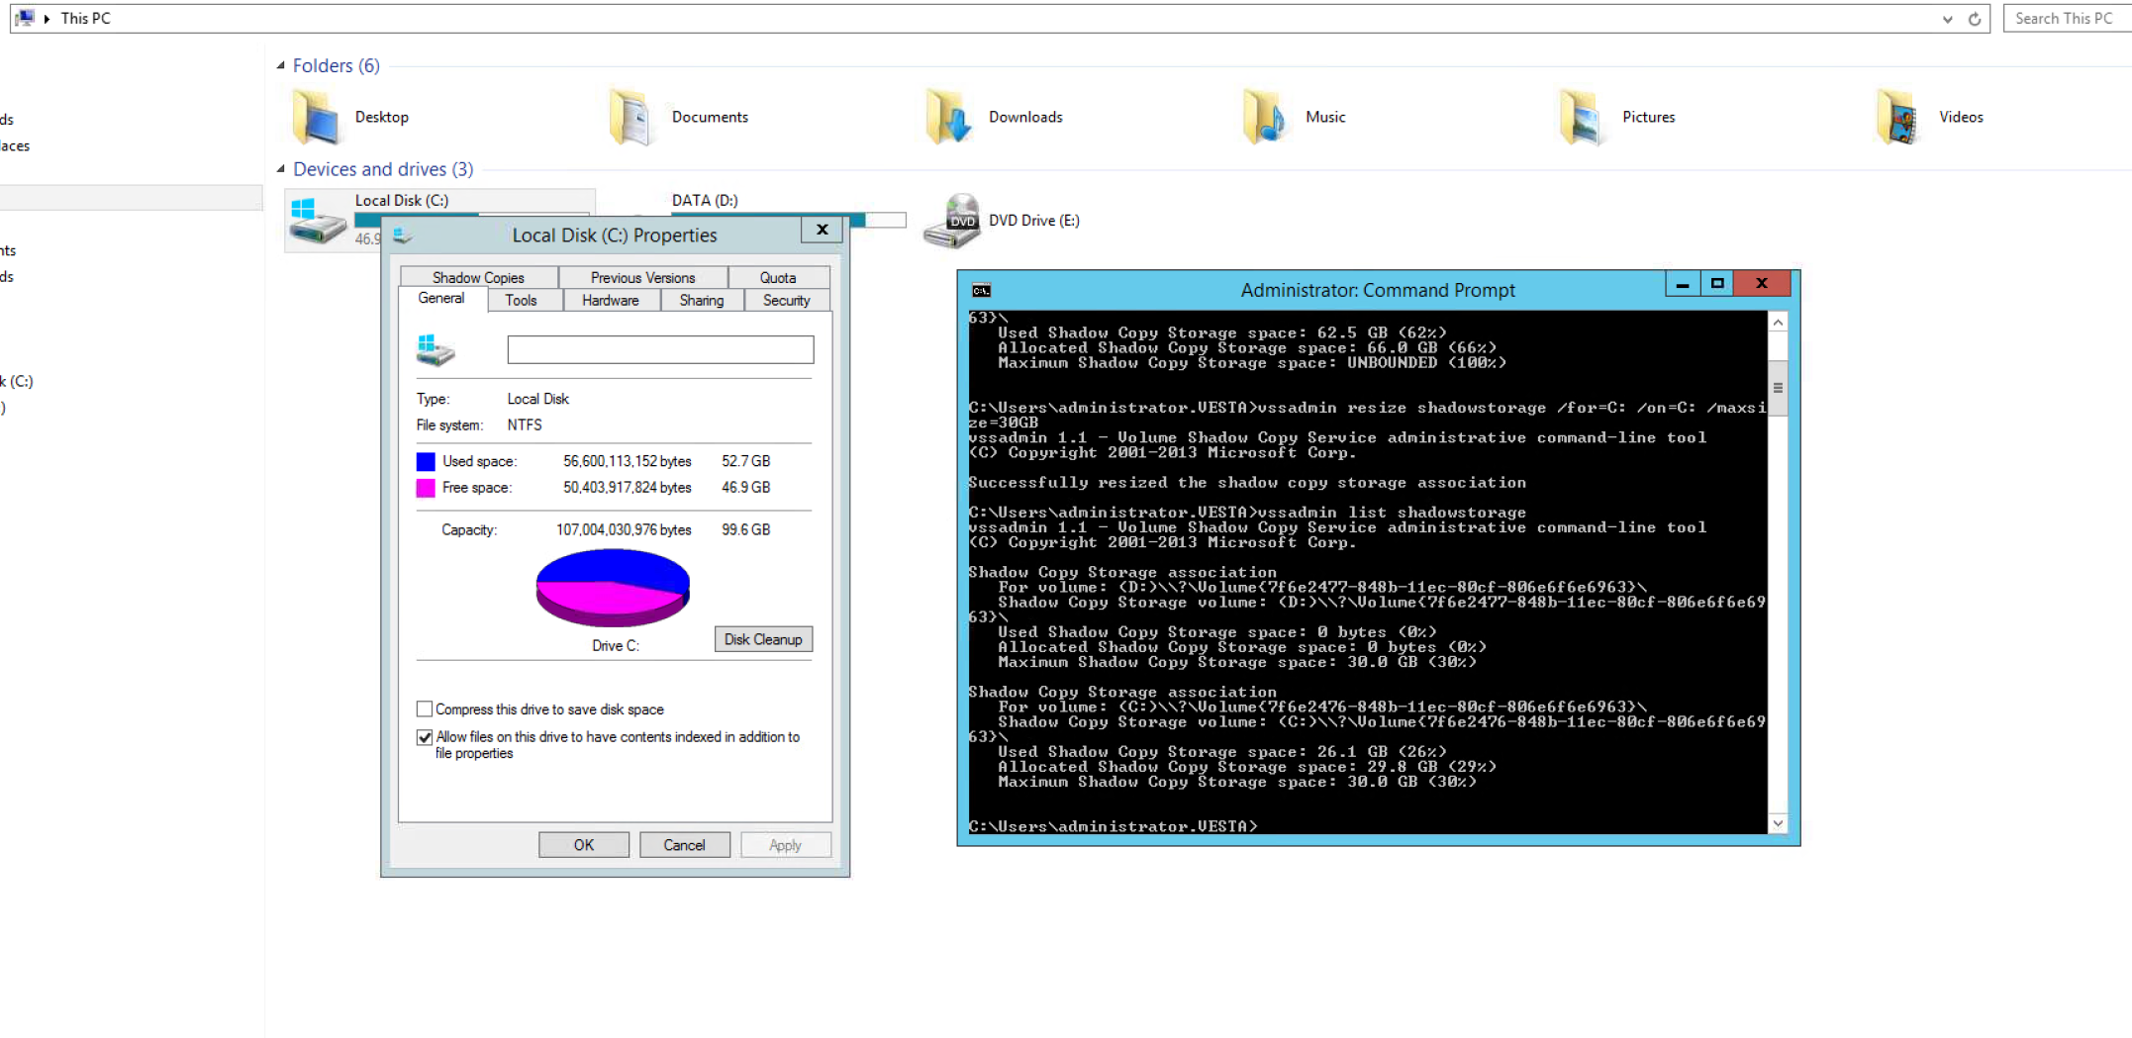This screenshot has width=2132, height=1038.
Task: Uncheck Allow files to have contents indexed
Action: pos(425,737)
